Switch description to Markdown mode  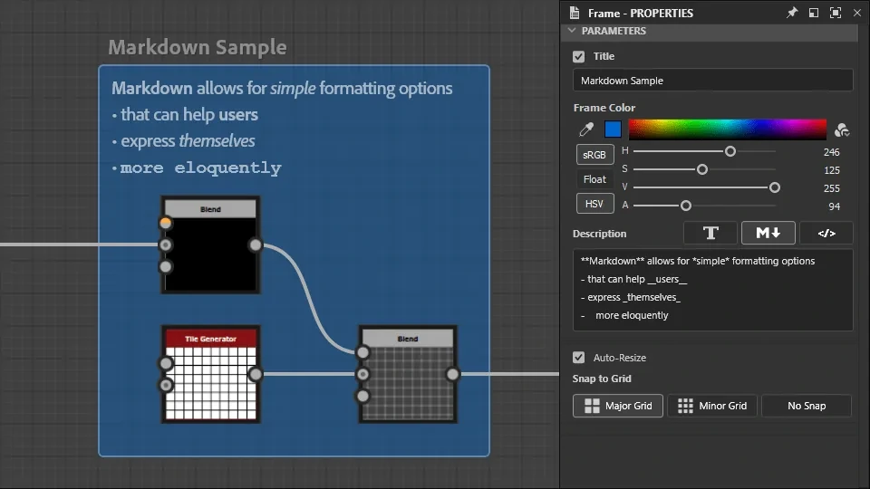(x=768, y=234)
